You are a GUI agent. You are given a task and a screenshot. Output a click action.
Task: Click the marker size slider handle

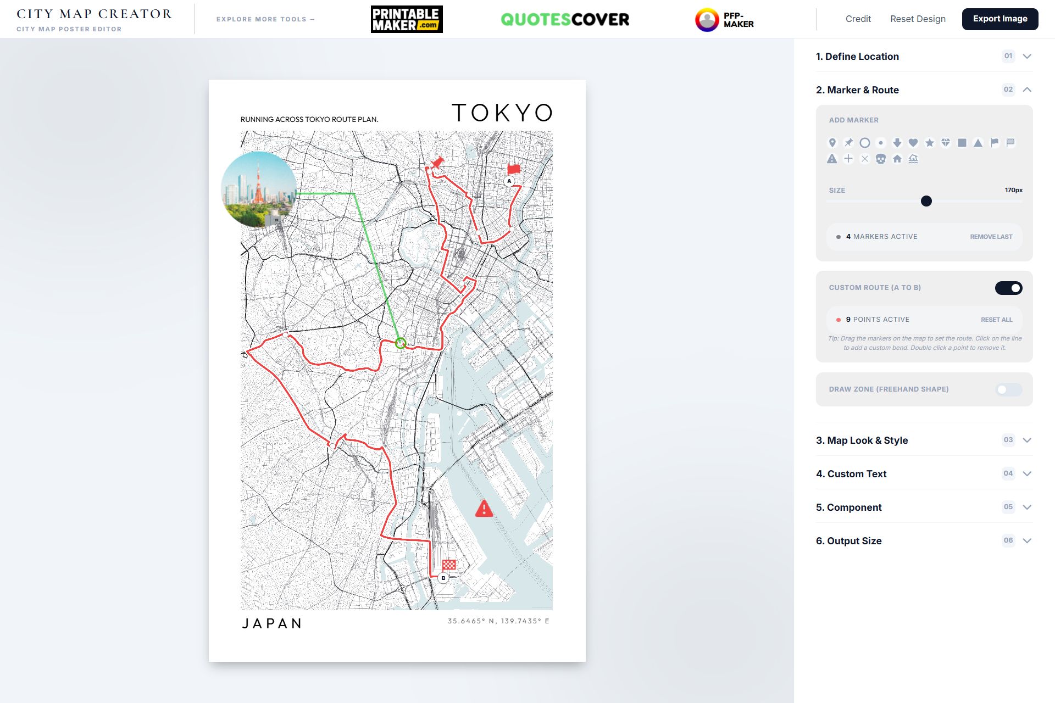(x=926, y=201)
